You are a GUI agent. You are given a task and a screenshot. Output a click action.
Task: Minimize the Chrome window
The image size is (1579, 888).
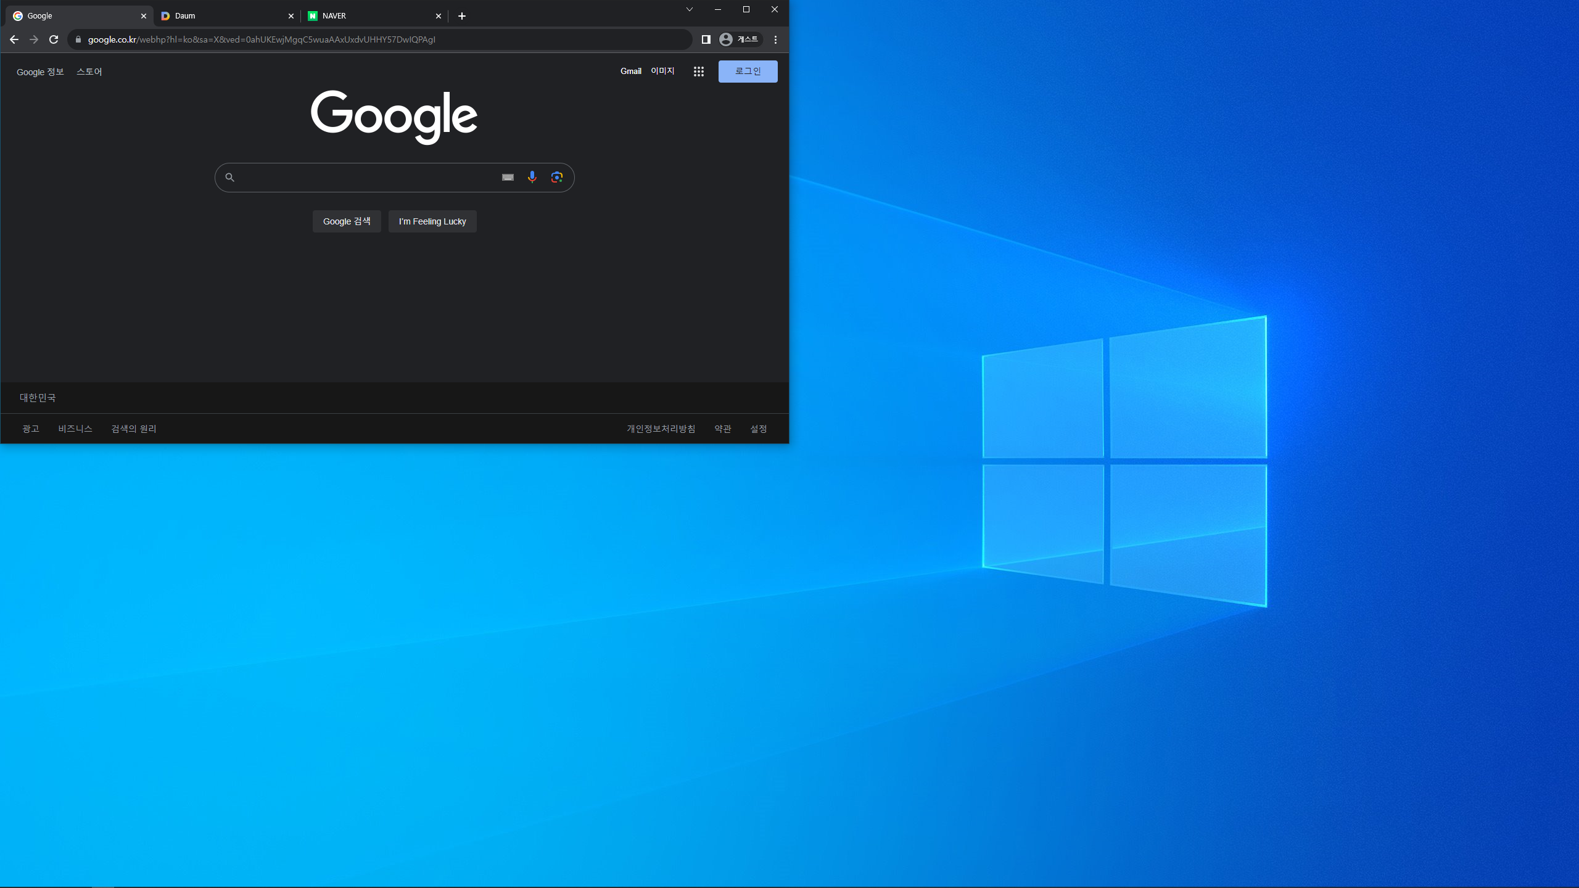pos(718,9)
